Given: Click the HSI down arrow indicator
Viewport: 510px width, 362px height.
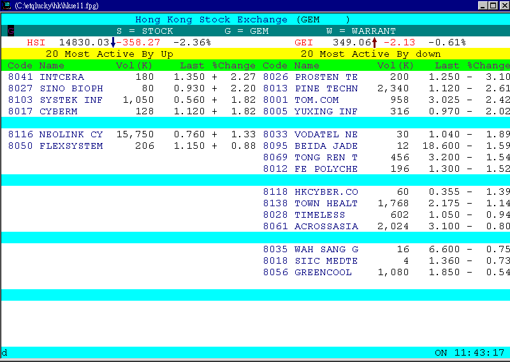Looking at the screenshot, I should [x=113, y=42].
